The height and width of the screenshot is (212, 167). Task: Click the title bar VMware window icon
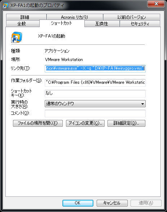click(6, 5)
